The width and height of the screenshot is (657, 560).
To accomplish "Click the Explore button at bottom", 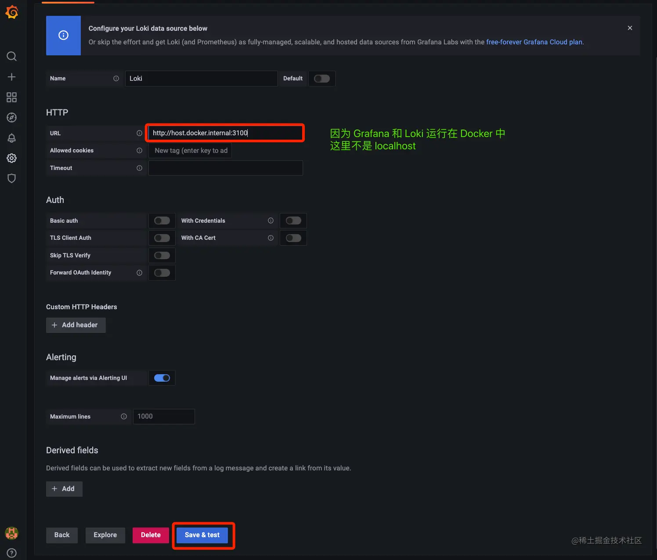I will coord(105,535).
